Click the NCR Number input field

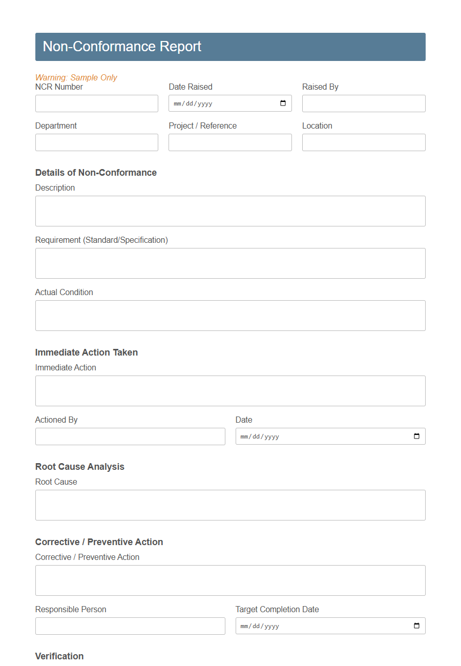[x=96, y=103]
